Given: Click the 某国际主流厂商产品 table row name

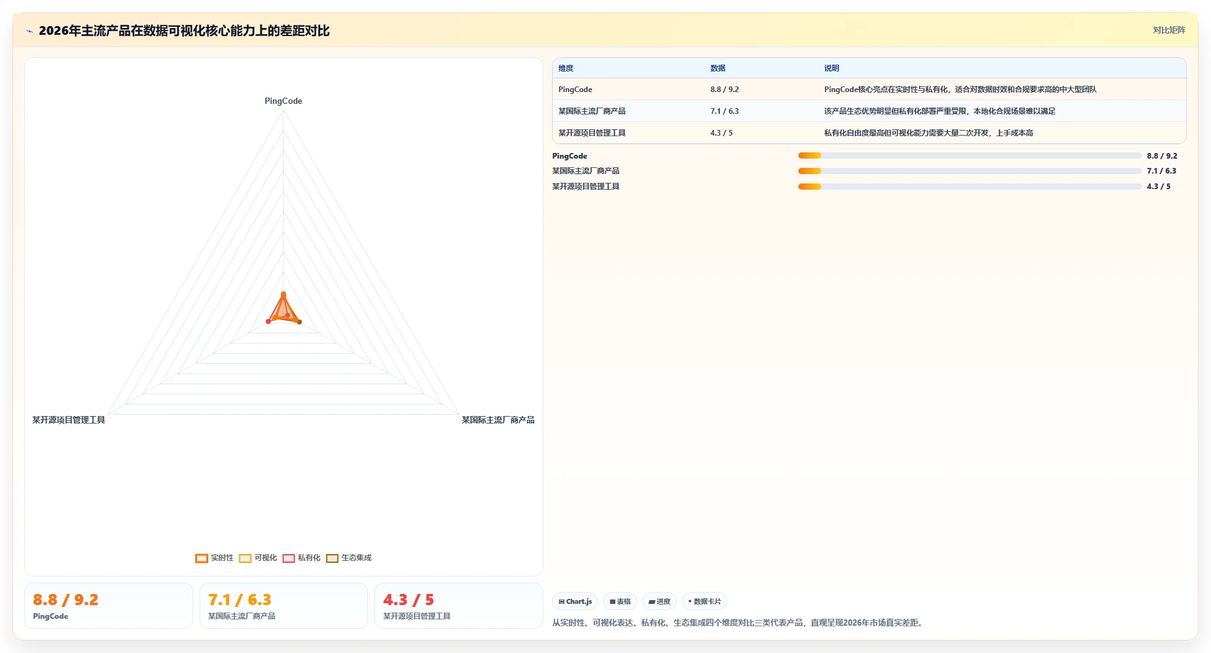Looking at the screenshot, I should (592, 111).
